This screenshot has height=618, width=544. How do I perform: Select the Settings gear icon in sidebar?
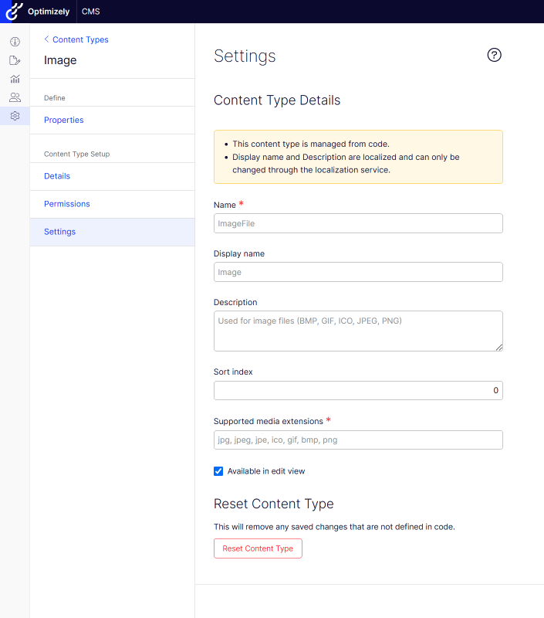15,116
